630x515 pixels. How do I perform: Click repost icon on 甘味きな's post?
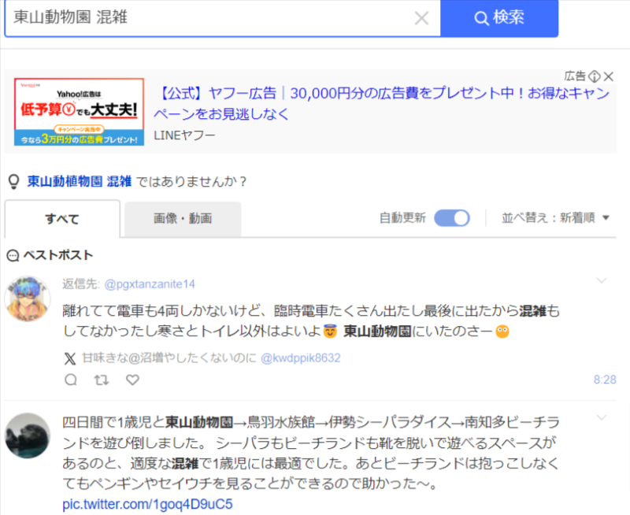(x=102, y=380)
